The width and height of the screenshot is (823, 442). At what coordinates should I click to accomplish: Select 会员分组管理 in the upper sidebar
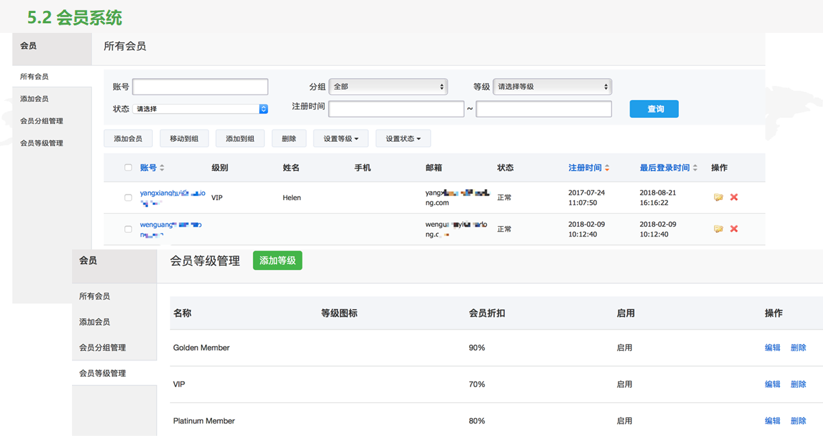click(42, 121)
